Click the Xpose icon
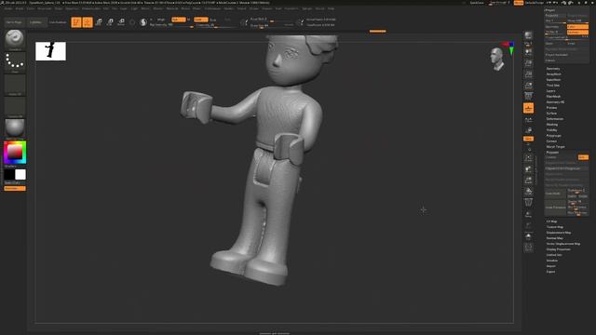 pos(528,248)
